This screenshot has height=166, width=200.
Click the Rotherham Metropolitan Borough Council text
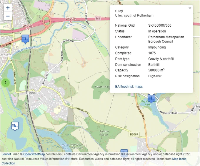point(166,39)
